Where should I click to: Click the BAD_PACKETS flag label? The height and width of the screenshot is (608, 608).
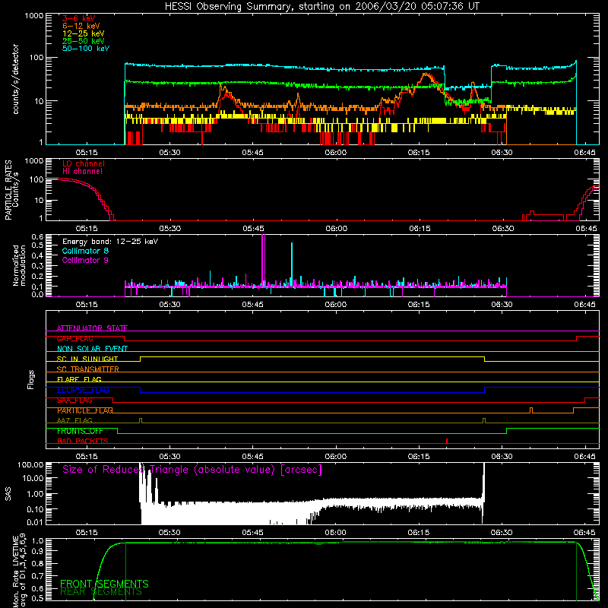[x=83, y=442]
